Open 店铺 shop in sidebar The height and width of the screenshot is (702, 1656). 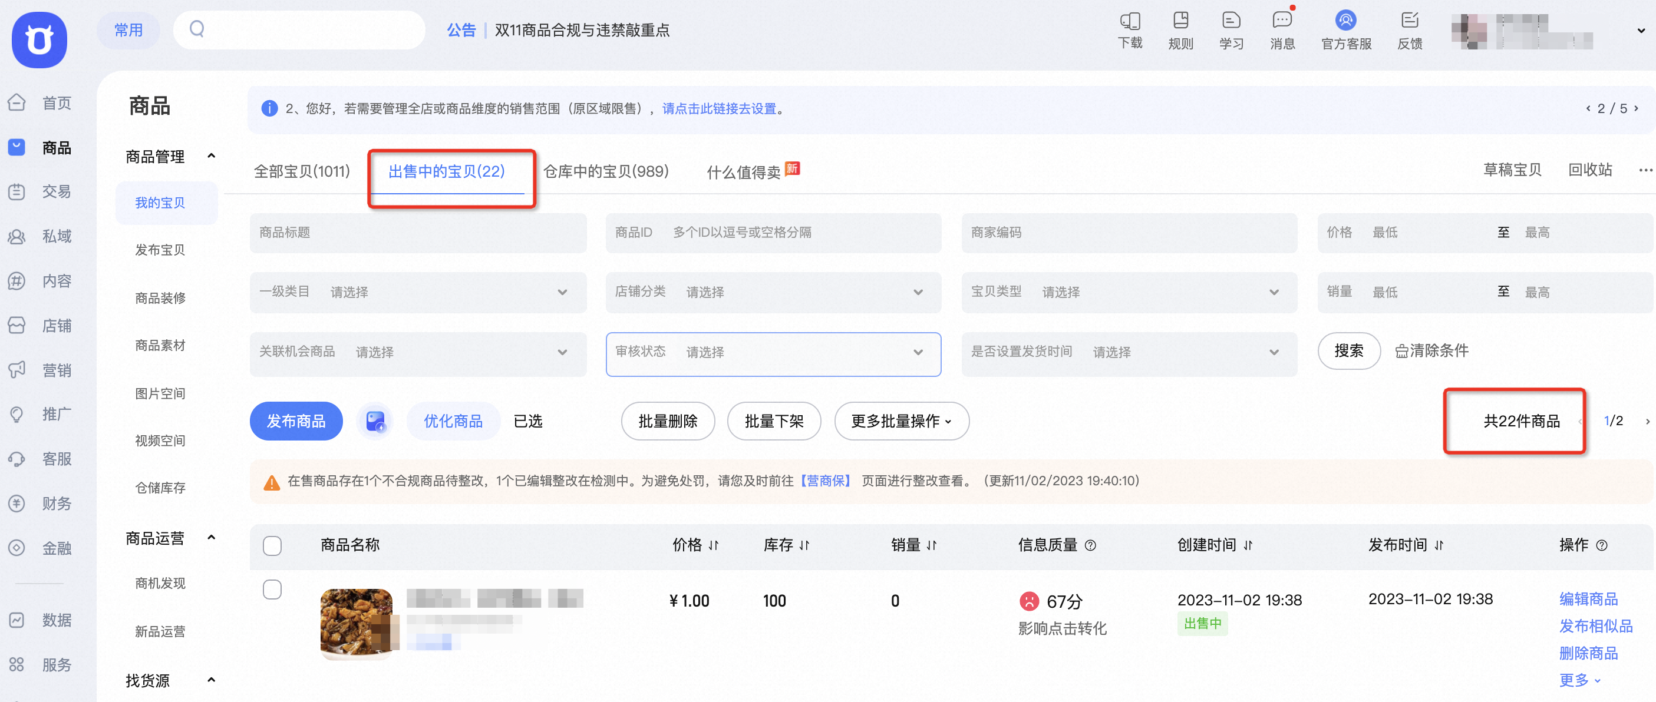40,326
